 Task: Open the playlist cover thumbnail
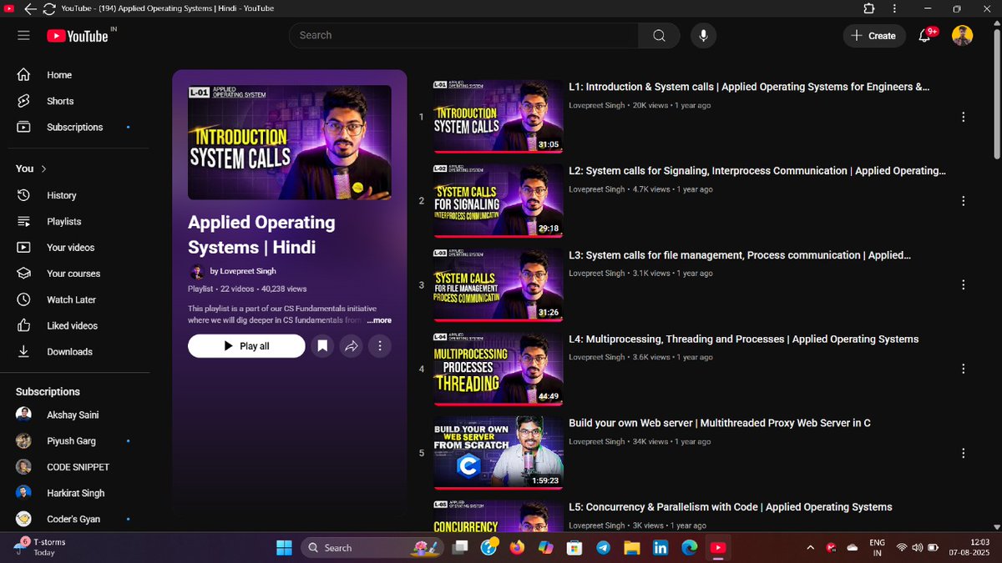pyautogui.click(x=290, y=143)
